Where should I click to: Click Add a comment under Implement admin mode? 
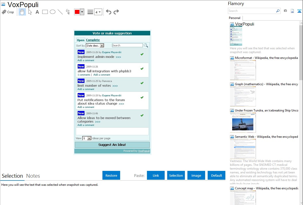click(86, 60)
